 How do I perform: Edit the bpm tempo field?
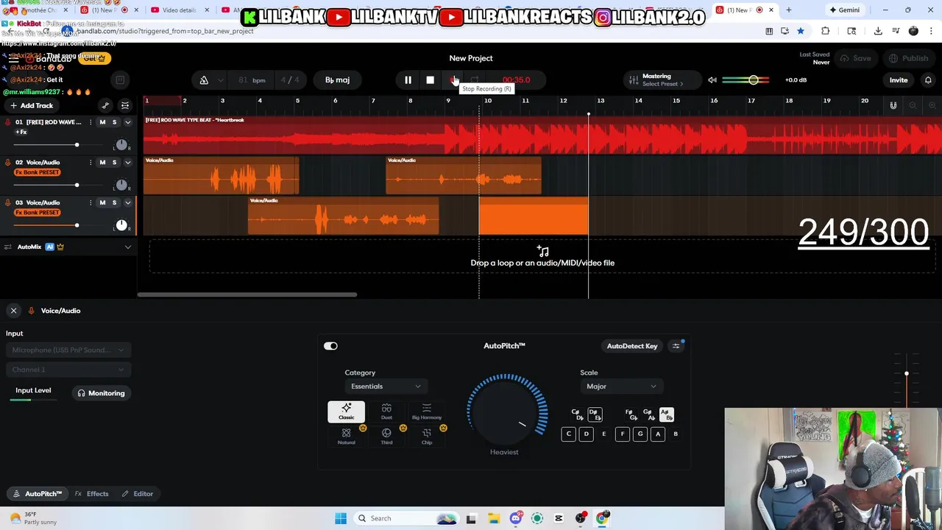pos(252,79)
